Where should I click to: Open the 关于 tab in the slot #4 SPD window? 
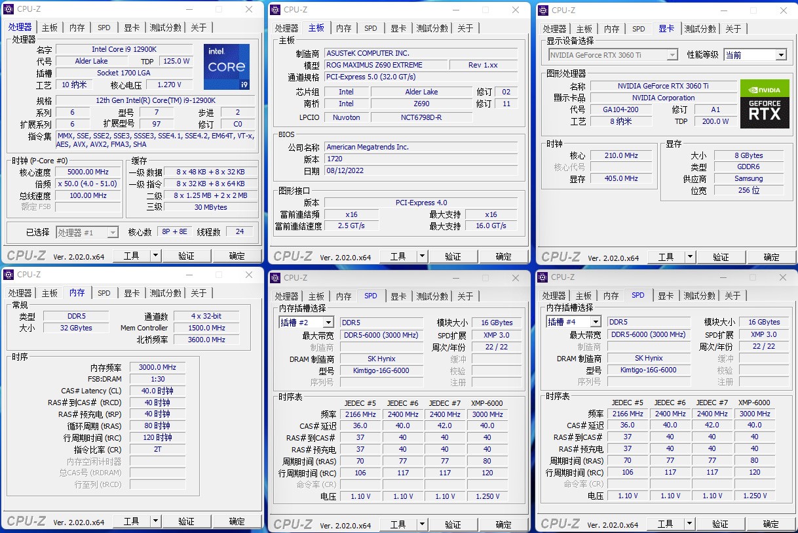click(732, 296)
